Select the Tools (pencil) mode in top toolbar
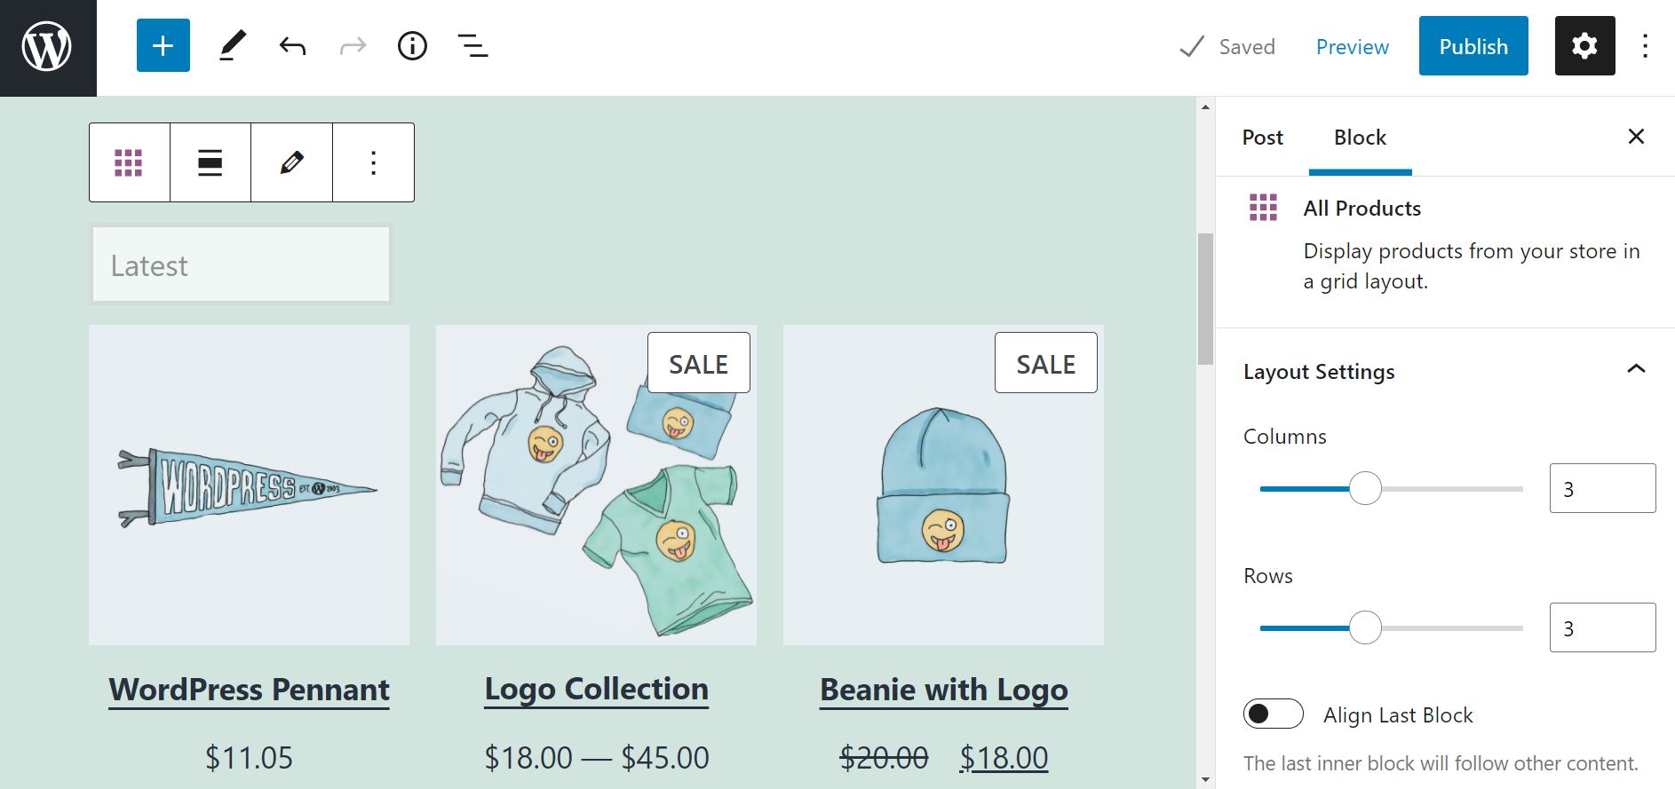The height and width of the screenshot is (789, 1675). point(233,45)
